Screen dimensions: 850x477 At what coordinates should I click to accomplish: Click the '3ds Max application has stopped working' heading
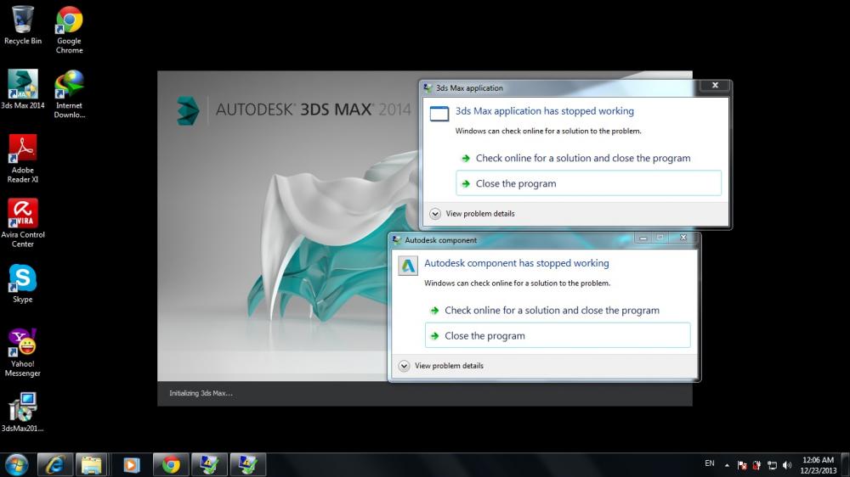click(x=544, y=111)
